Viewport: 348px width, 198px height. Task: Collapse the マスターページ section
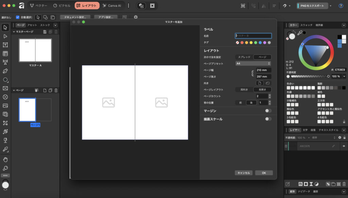14,32
